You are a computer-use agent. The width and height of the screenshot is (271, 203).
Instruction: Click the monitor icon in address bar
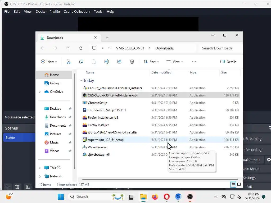point(94,48)
